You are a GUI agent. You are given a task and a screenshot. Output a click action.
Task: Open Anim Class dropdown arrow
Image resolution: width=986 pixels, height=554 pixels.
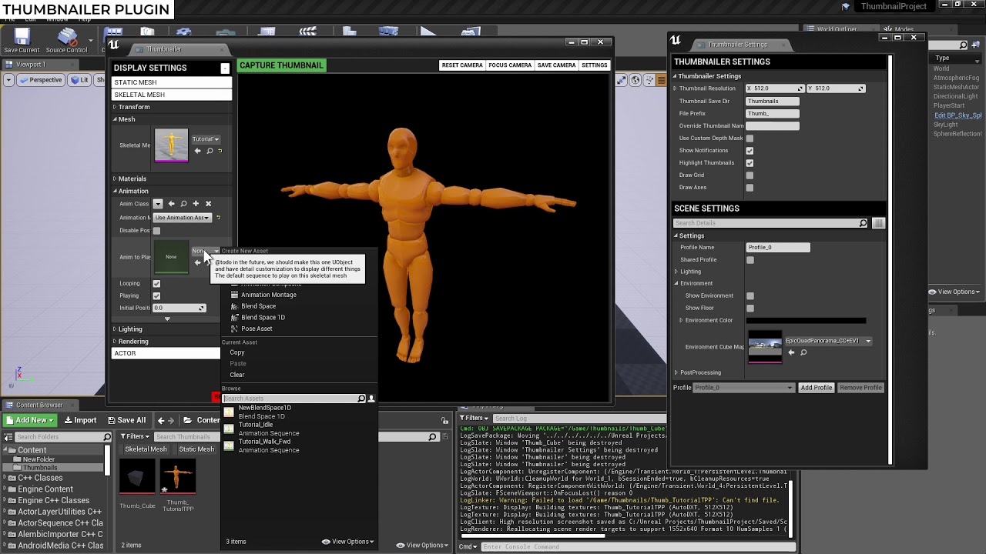[158, 204]
